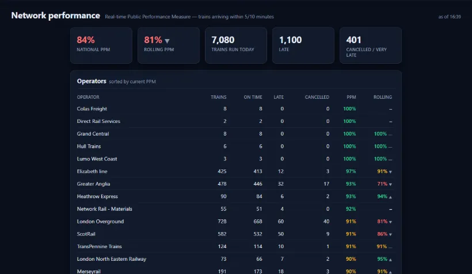Select the Heathrow Express operator row
Screen dimensions: 472x274
[x=236, y=196]
